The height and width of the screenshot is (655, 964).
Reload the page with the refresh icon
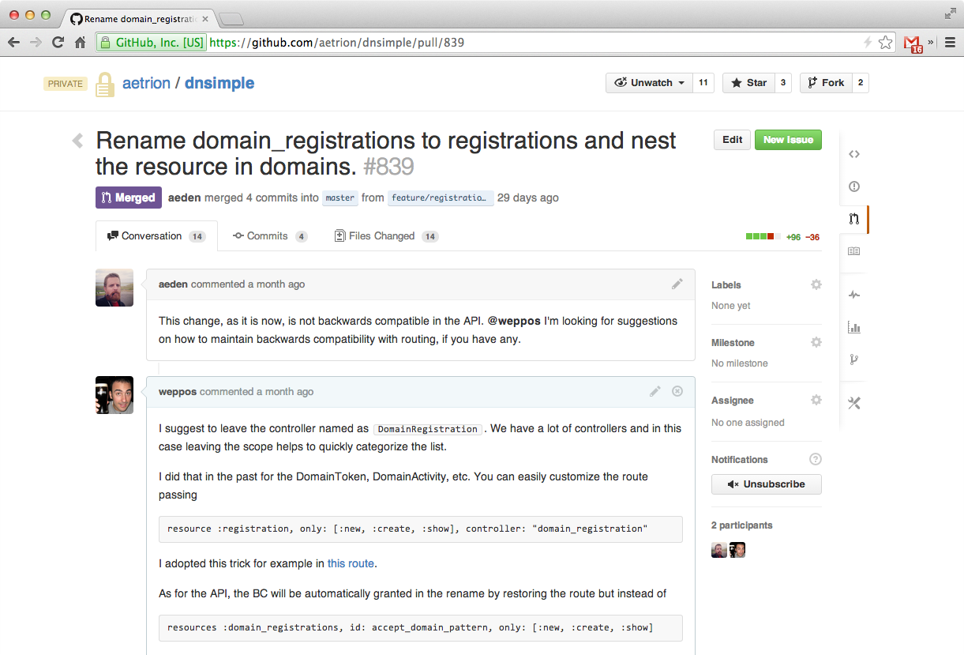point(58,43)
